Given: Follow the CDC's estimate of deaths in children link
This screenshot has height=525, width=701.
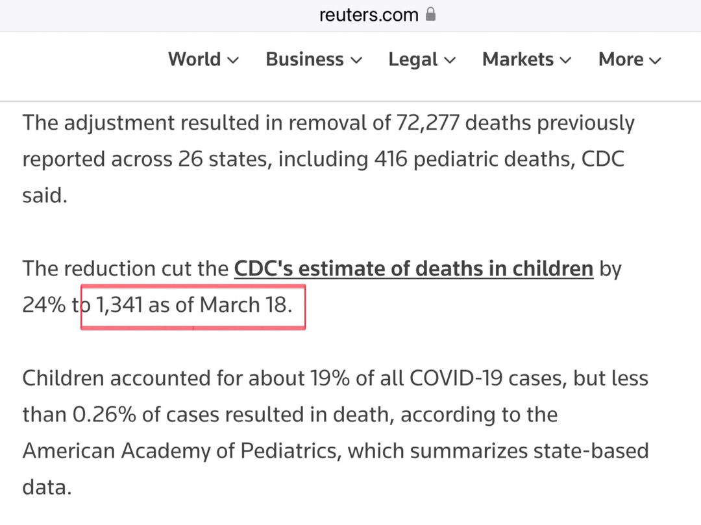Looking at the screenshot, I should coord(414,269).
